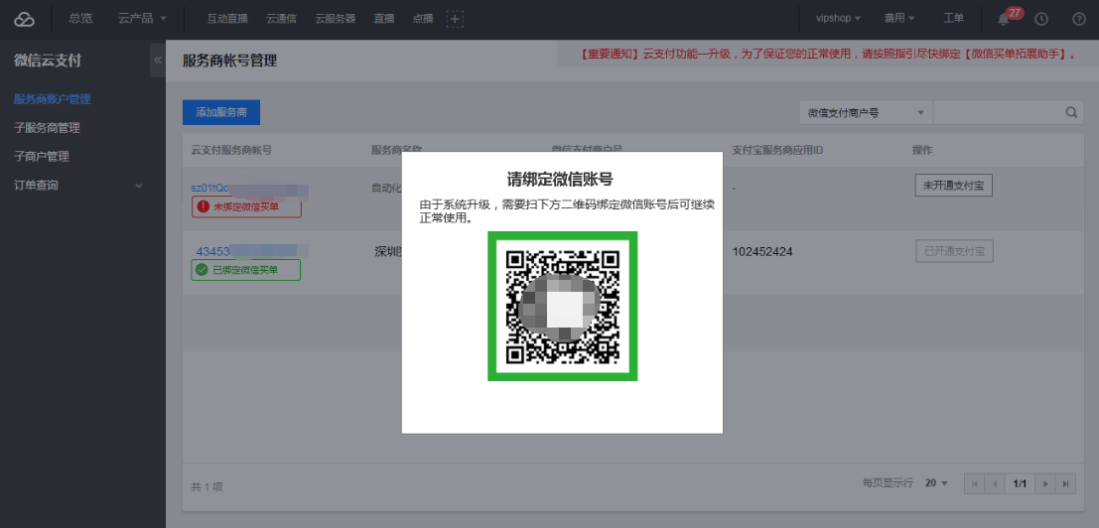Click the 重要通知 red notice banner
Screen dimensions: 1099x528
tap(828, 54)
